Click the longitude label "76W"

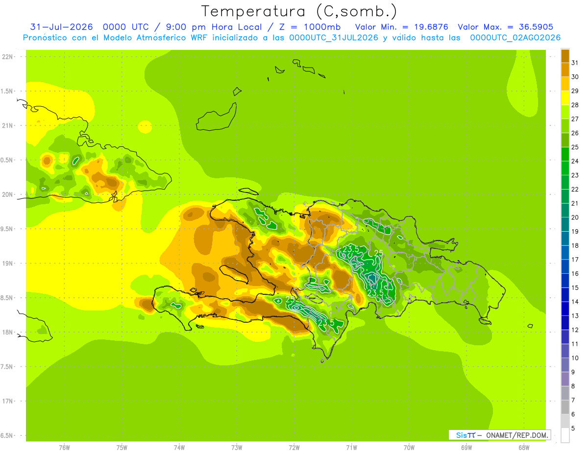[x=64, y=448]
